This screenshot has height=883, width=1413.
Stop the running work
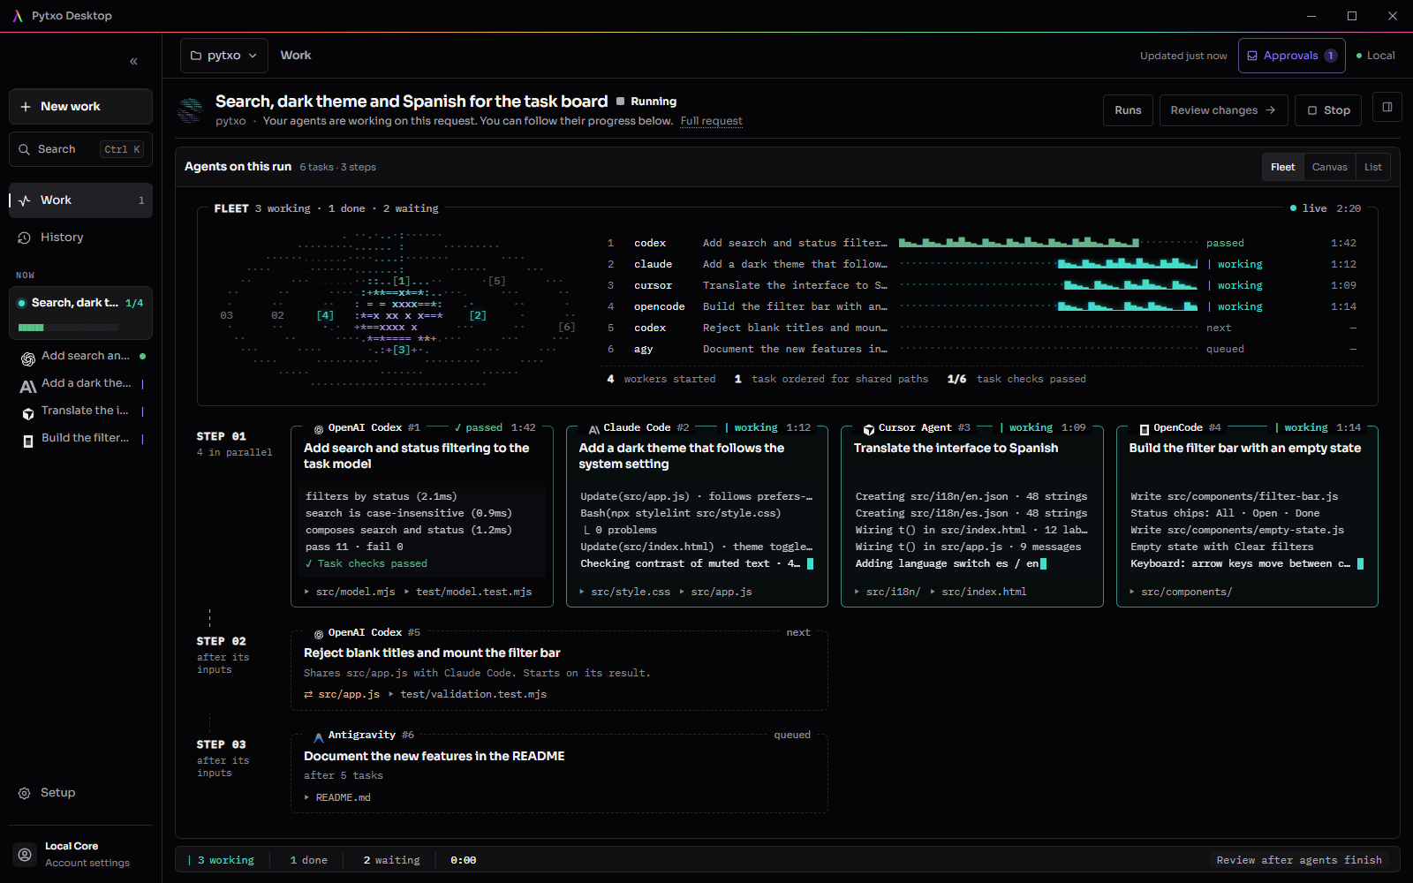(x=1328, y=110)
